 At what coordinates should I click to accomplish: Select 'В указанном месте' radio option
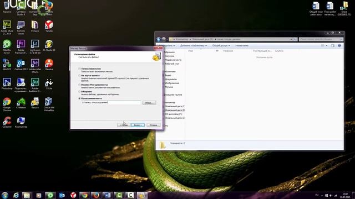79,98
